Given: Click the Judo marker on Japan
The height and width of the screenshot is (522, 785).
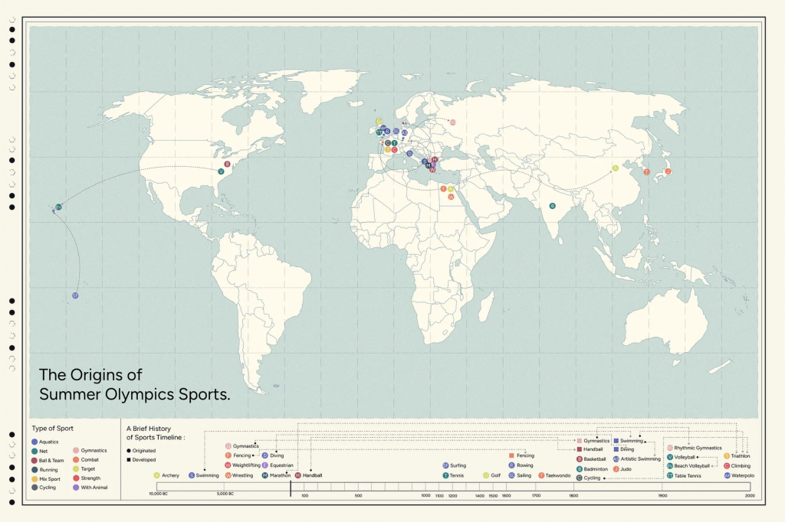Looking at the screenshot, I should (x=668, y=171).
